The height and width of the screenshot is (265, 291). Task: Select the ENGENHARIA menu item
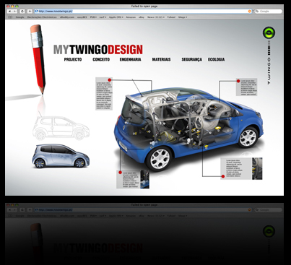tap(130, 59)
